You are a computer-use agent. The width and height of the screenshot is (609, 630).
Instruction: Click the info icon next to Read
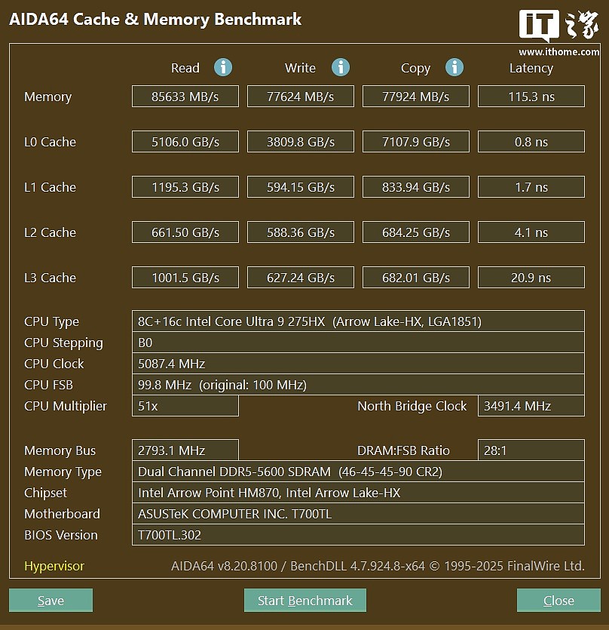(223, 67)
